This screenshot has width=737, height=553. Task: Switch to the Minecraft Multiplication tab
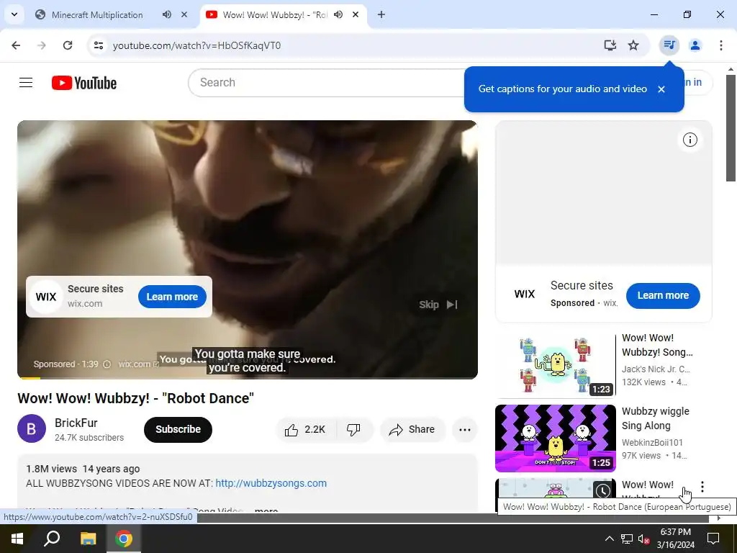[97, 14]
